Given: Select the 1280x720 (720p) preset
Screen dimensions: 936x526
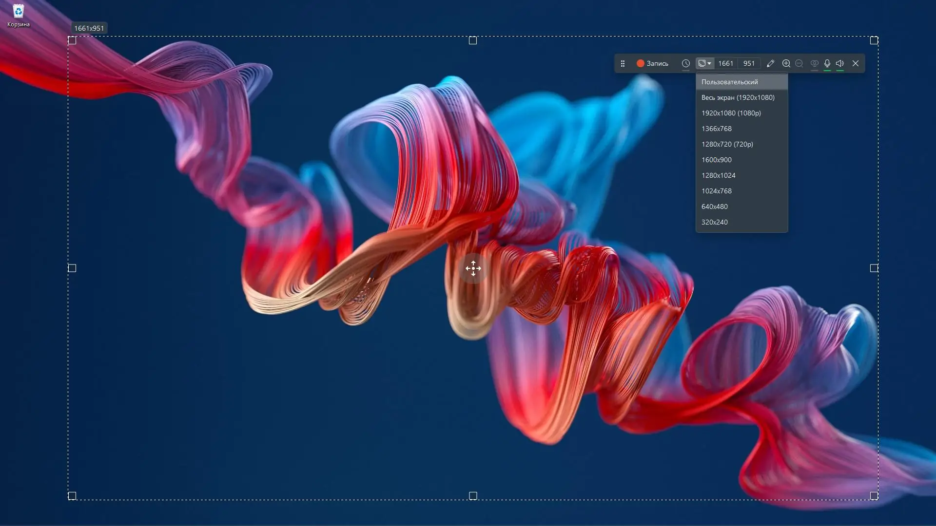Looking at the screenshot, I should tap(727, 144).
